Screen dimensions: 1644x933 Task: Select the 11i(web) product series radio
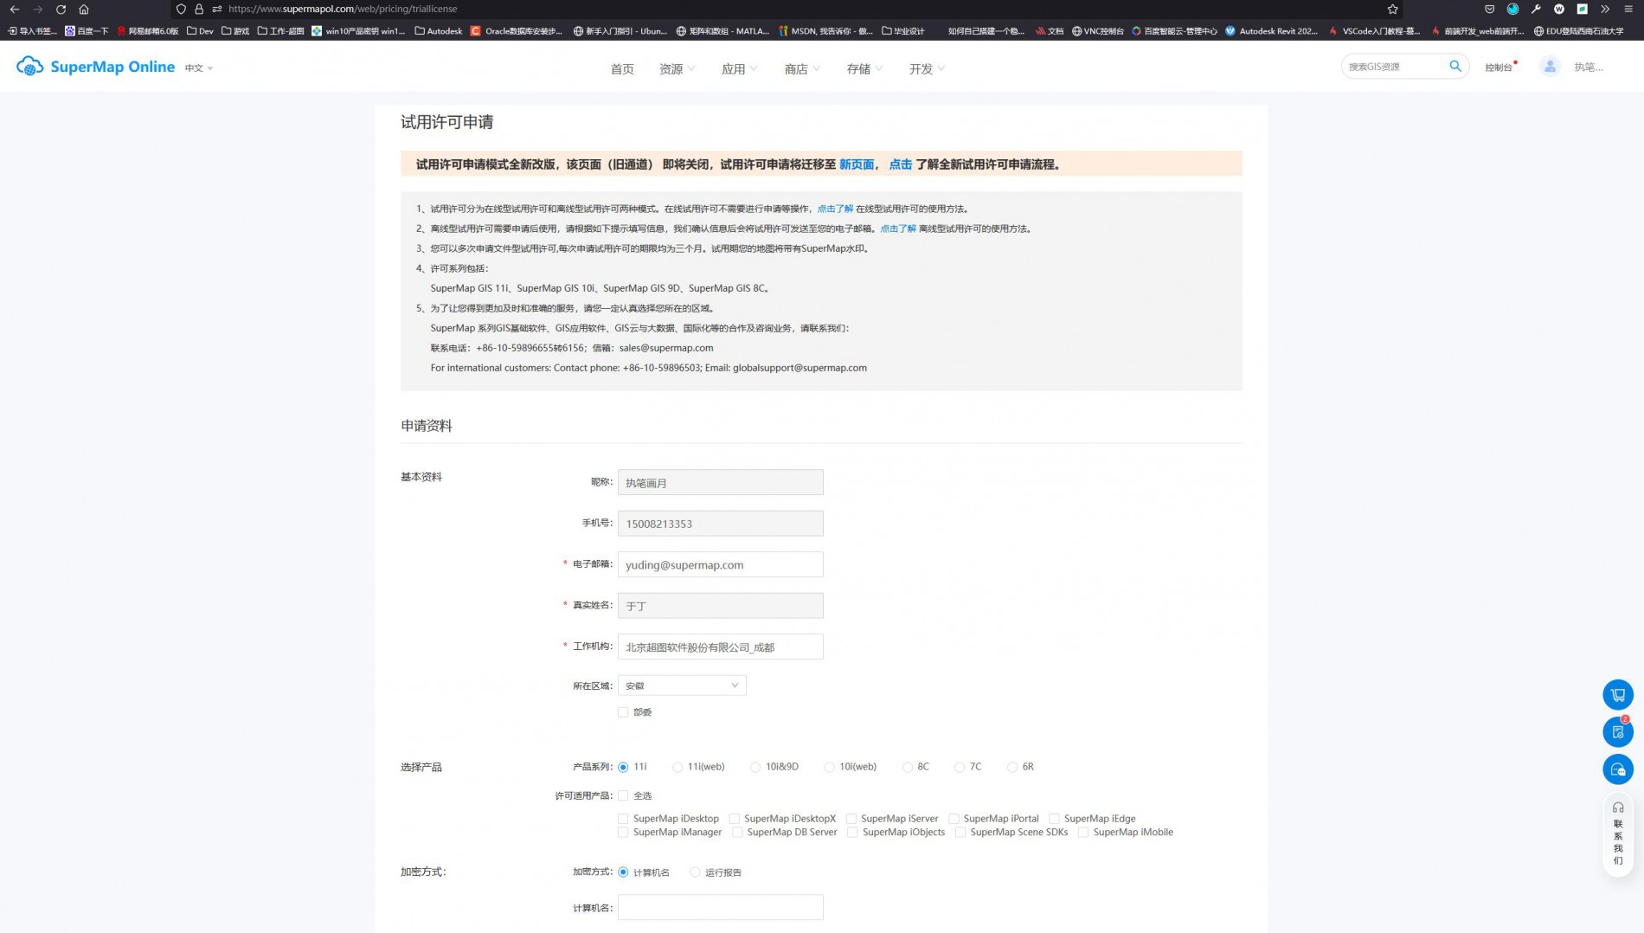(x=678, y=767)
